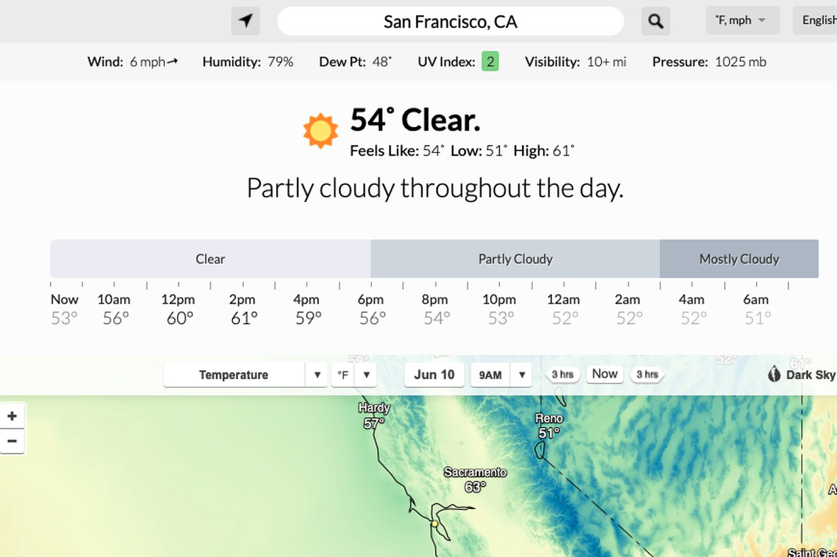Open the English language selector
The width and height of the screenshot is (837, 557).
pyautogui.click(x=815, y=20)
